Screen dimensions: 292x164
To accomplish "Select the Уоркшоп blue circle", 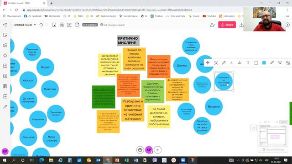I will (x=28, y=80).
